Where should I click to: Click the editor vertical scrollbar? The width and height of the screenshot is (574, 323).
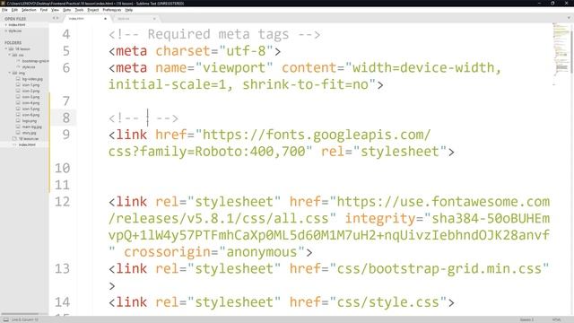point(572,51)
